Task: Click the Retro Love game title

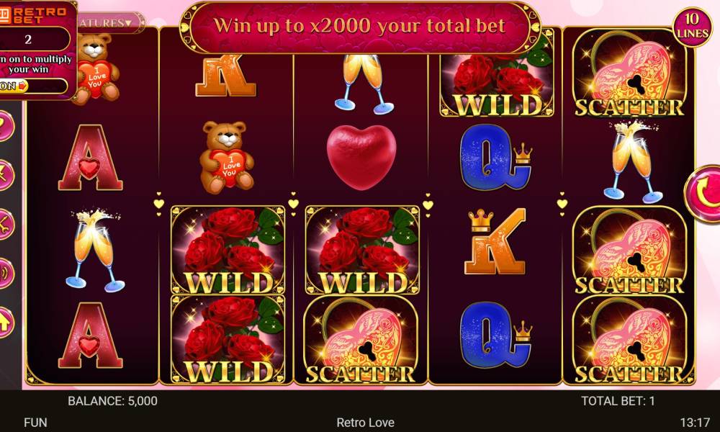Action: tap(365, 423)
